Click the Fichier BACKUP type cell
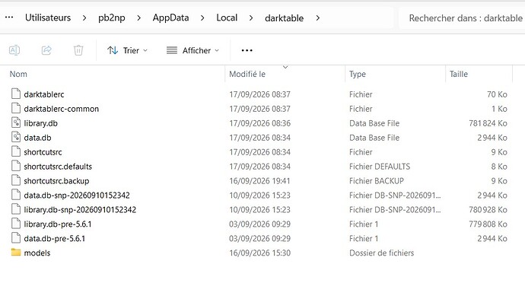 [x=377, y=181]
